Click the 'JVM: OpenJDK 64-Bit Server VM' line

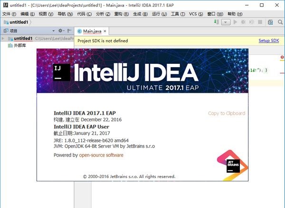click(x=104, y=146)
